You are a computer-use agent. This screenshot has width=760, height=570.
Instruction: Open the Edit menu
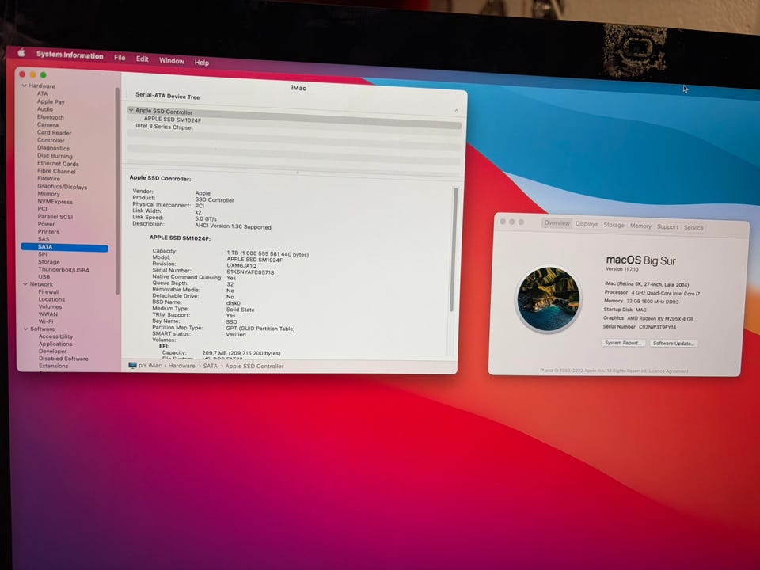click(x=142, y=59)
